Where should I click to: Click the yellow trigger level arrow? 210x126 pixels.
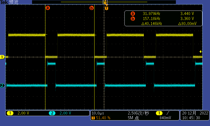click(201, 51)
